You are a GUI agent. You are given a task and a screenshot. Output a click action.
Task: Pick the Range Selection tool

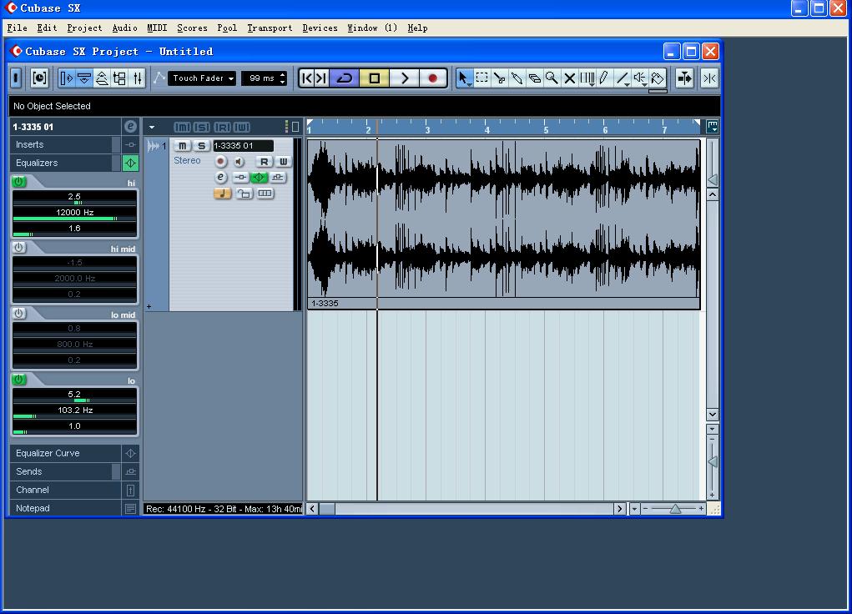[482, 78]
